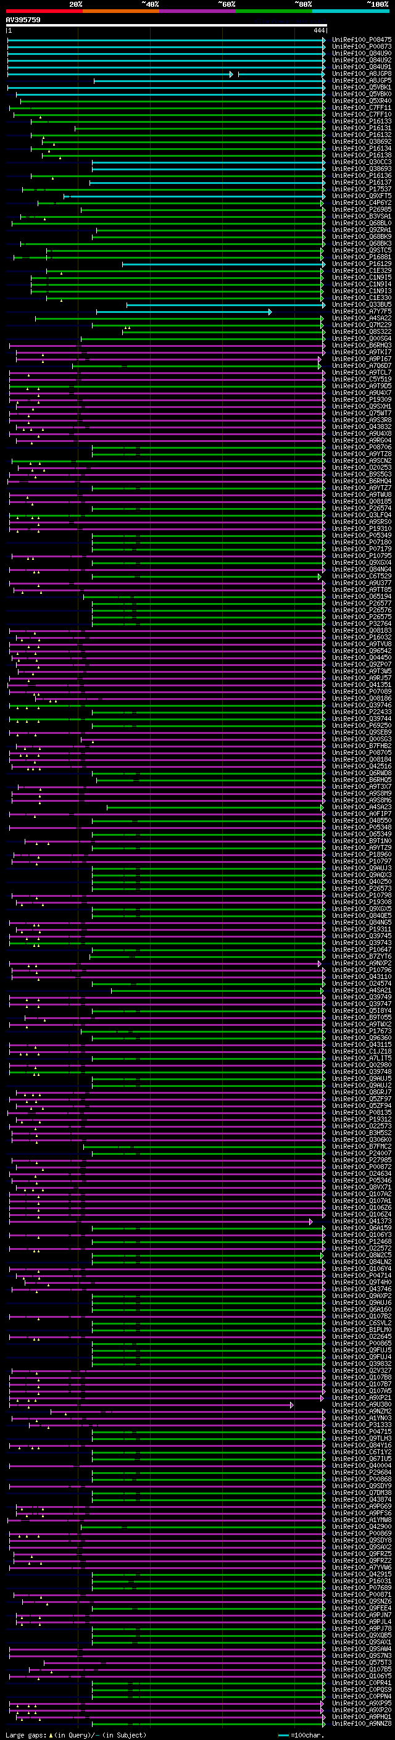This screenshot has height=1740, width=395.
Task: Select the UniRef100_C7FF11 label
Action: 362,107
